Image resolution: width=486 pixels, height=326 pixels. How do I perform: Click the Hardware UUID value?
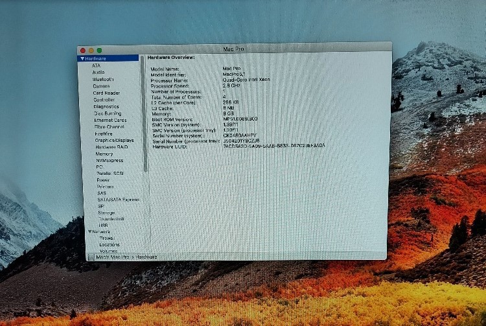(274, 145)
